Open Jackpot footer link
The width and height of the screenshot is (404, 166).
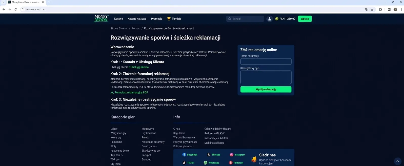(x=146, y=155)
